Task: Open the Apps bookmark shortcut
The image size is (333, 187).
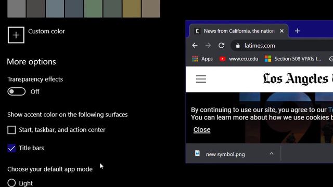Action: [x=202, y=59]
